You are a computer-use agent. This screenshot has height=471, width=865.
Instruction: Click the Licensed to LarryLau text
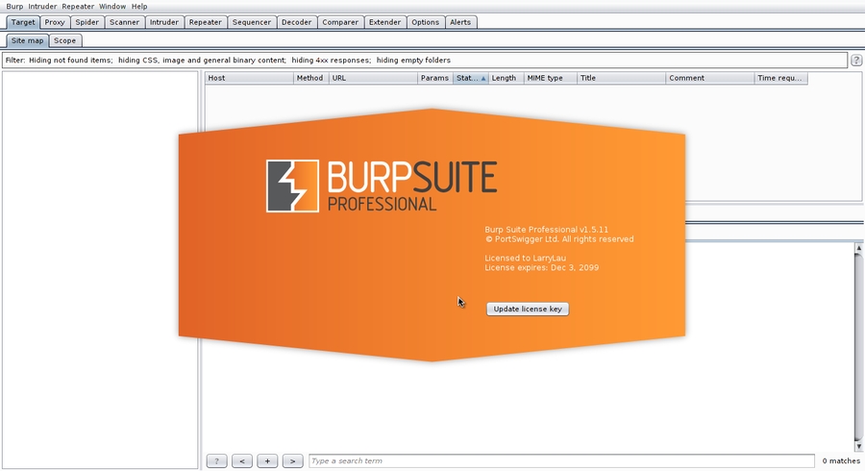[525, 259]
